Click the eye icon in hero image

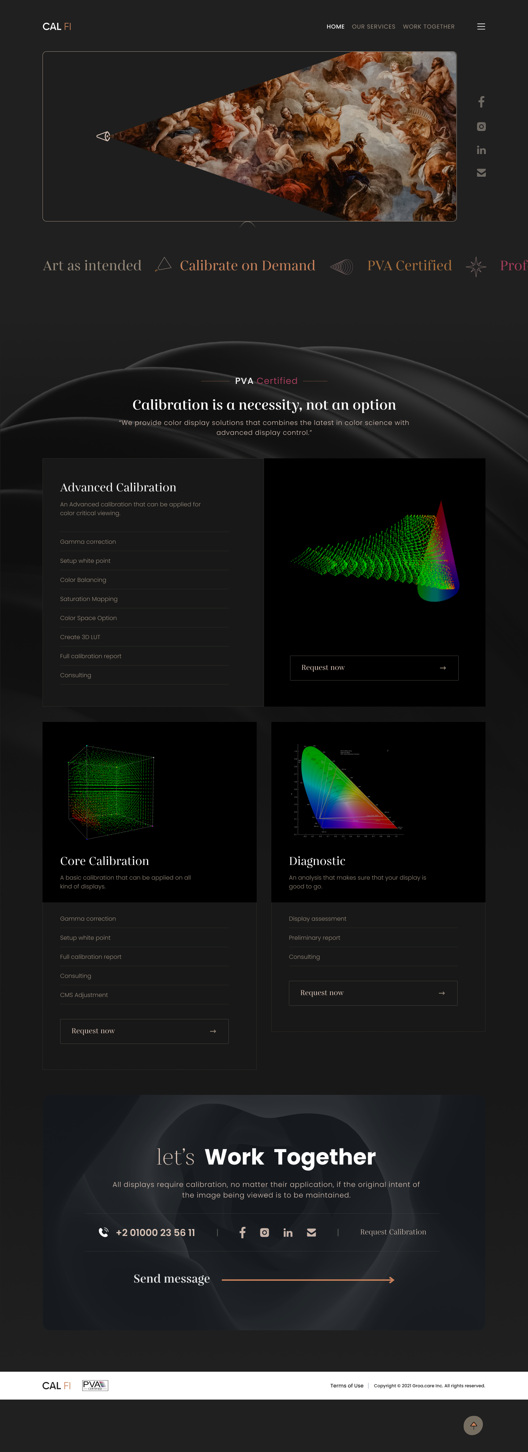coord(103,136)
